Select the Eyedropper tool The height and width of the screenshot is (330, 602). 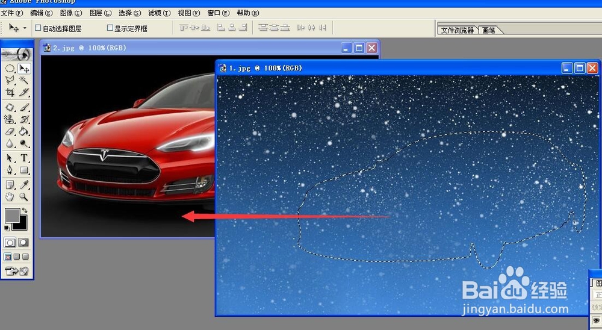24,185
